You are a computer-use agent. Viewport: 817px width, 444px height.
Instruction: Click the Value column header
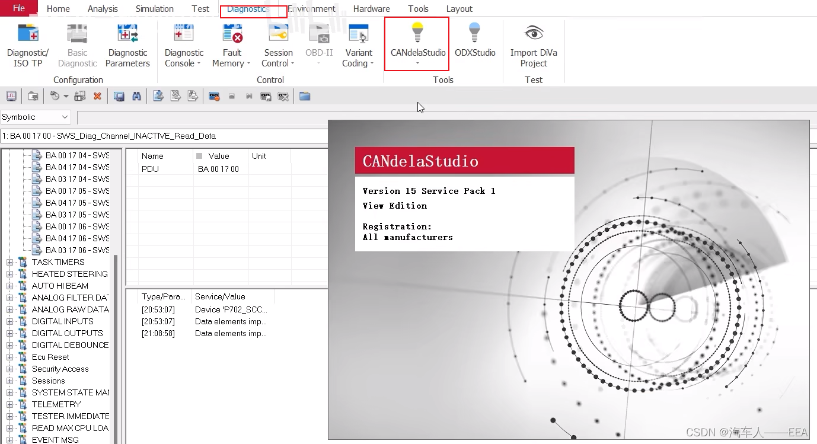pyautogui.click(x=221, y=156)
